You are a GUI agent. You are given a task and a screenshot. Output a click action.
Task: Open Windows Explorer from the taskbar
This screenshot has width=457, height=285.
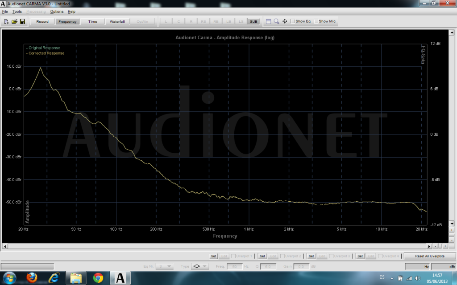pos(76,278)
